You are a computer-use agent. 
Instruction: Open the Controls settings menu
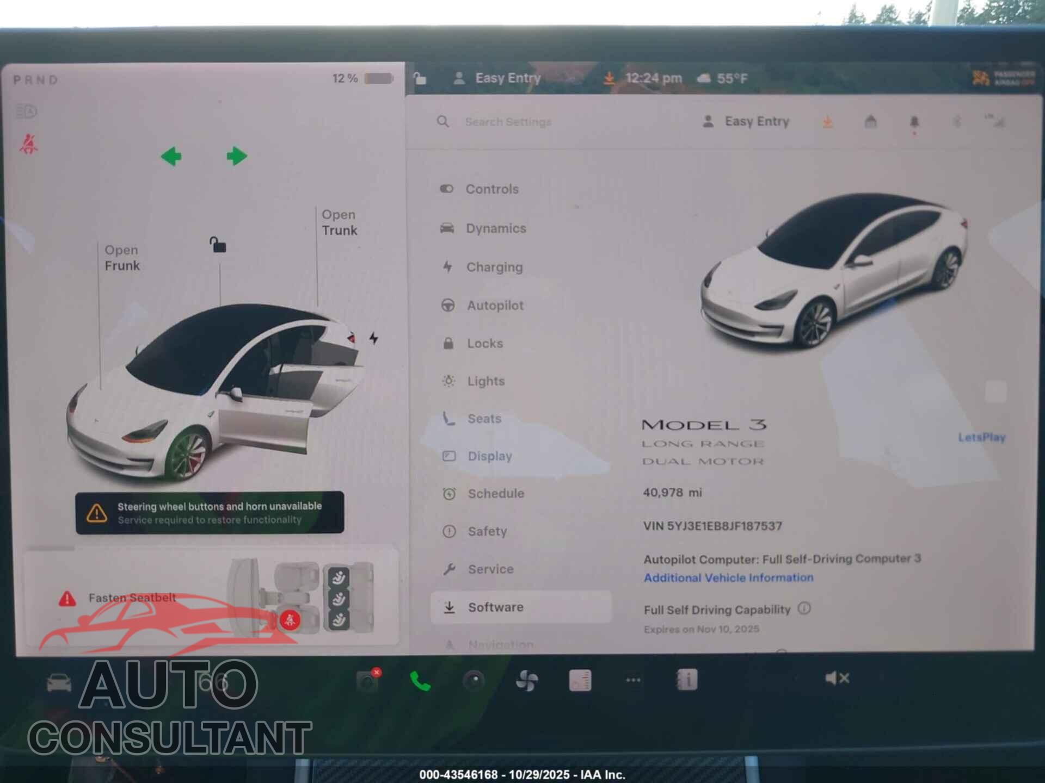pyautogui.click(x=479, y=189)
